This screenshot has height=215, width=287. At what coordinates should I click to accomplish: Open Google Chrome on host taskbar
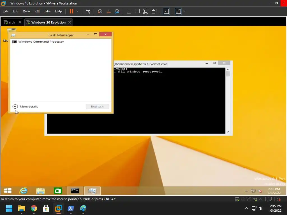click(x=34, y=208)
